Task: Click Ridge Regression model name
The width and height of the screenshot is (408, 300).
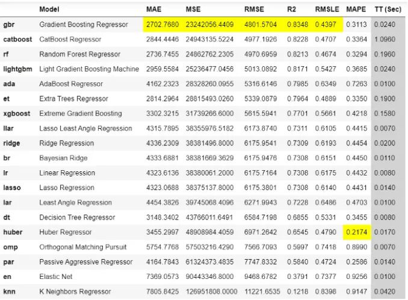Action: [66, 143]
